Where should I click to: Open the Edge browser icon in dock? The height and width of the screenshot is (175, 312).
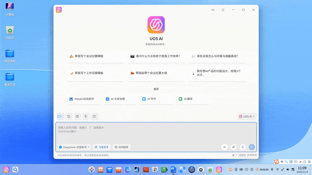click(x=128, y=169)
